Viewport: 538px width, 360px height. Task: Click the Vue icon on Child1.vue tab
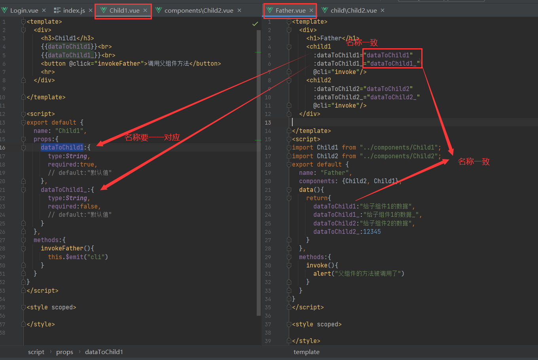104,11
